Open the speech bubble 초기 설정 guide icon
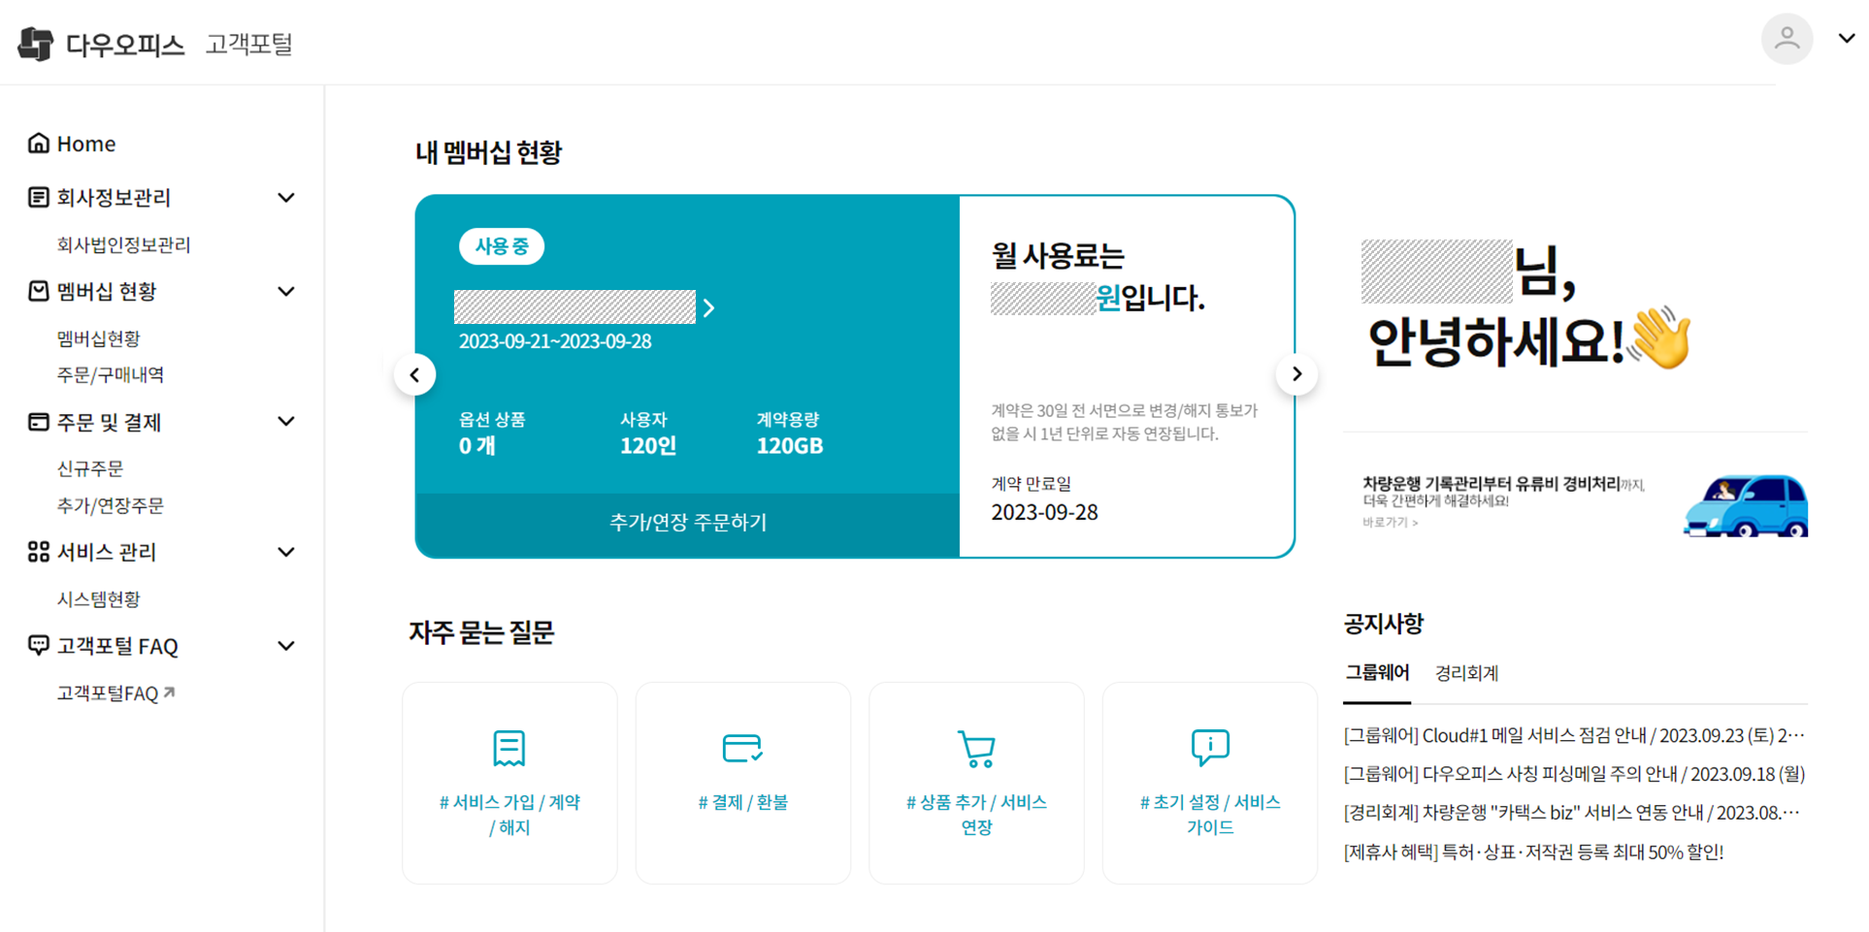 tap(1209, 748)
